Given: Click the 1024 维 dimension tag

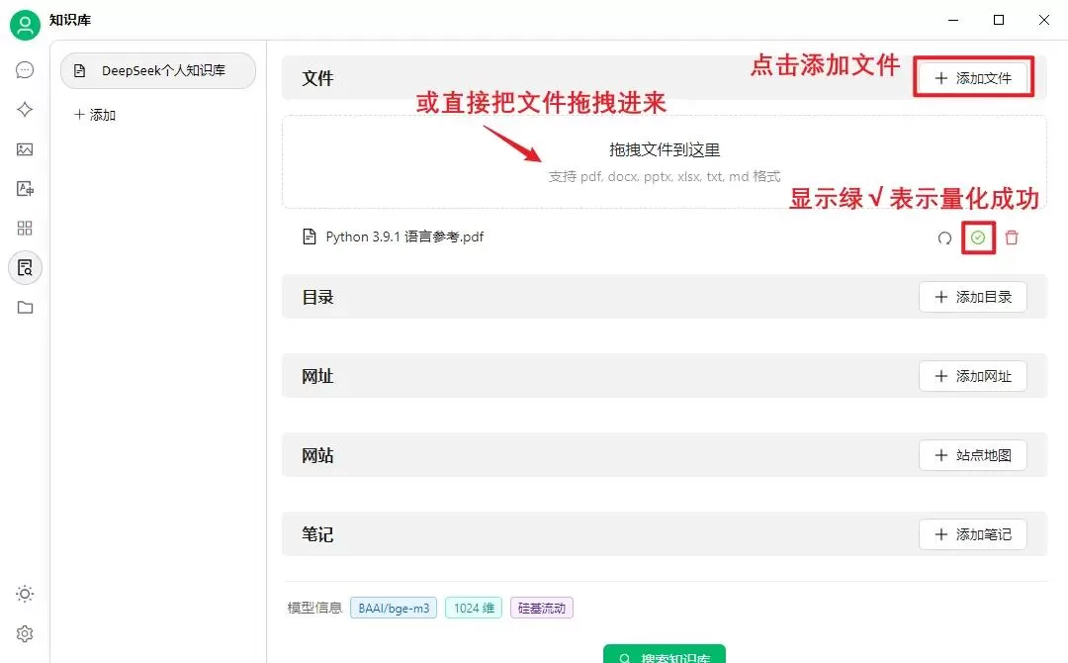Looking at the screenshot, I should pyautogui.click(x=474, y=608).
